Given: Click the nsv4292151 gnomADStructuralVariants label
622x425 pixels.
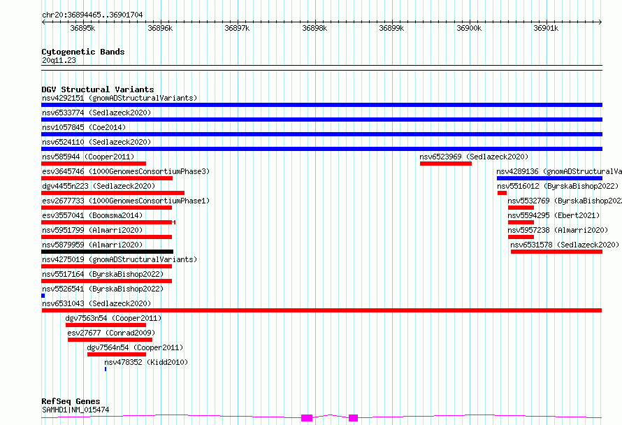Looking at the screenshot, I should [x=120, y=98].
